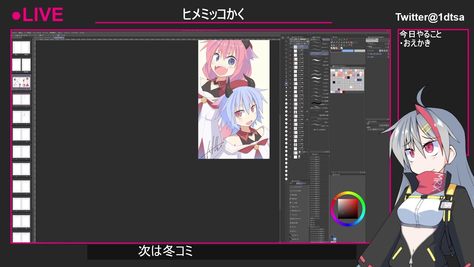Select the highlighted brush in sub tool list
474x267 pixels.
(x=319, y=54)
